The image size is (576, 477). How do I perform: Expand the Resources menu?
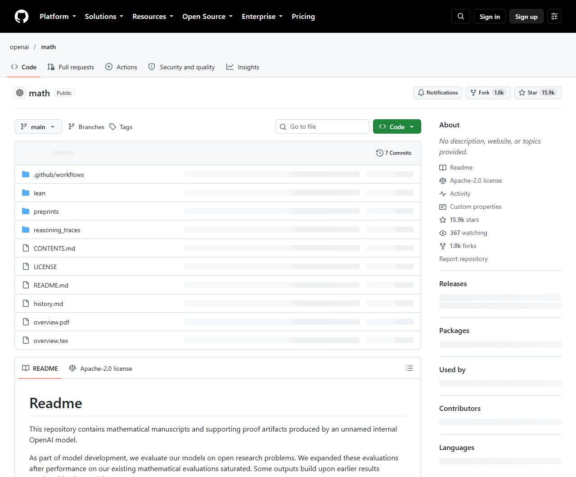tap(153, 16)
